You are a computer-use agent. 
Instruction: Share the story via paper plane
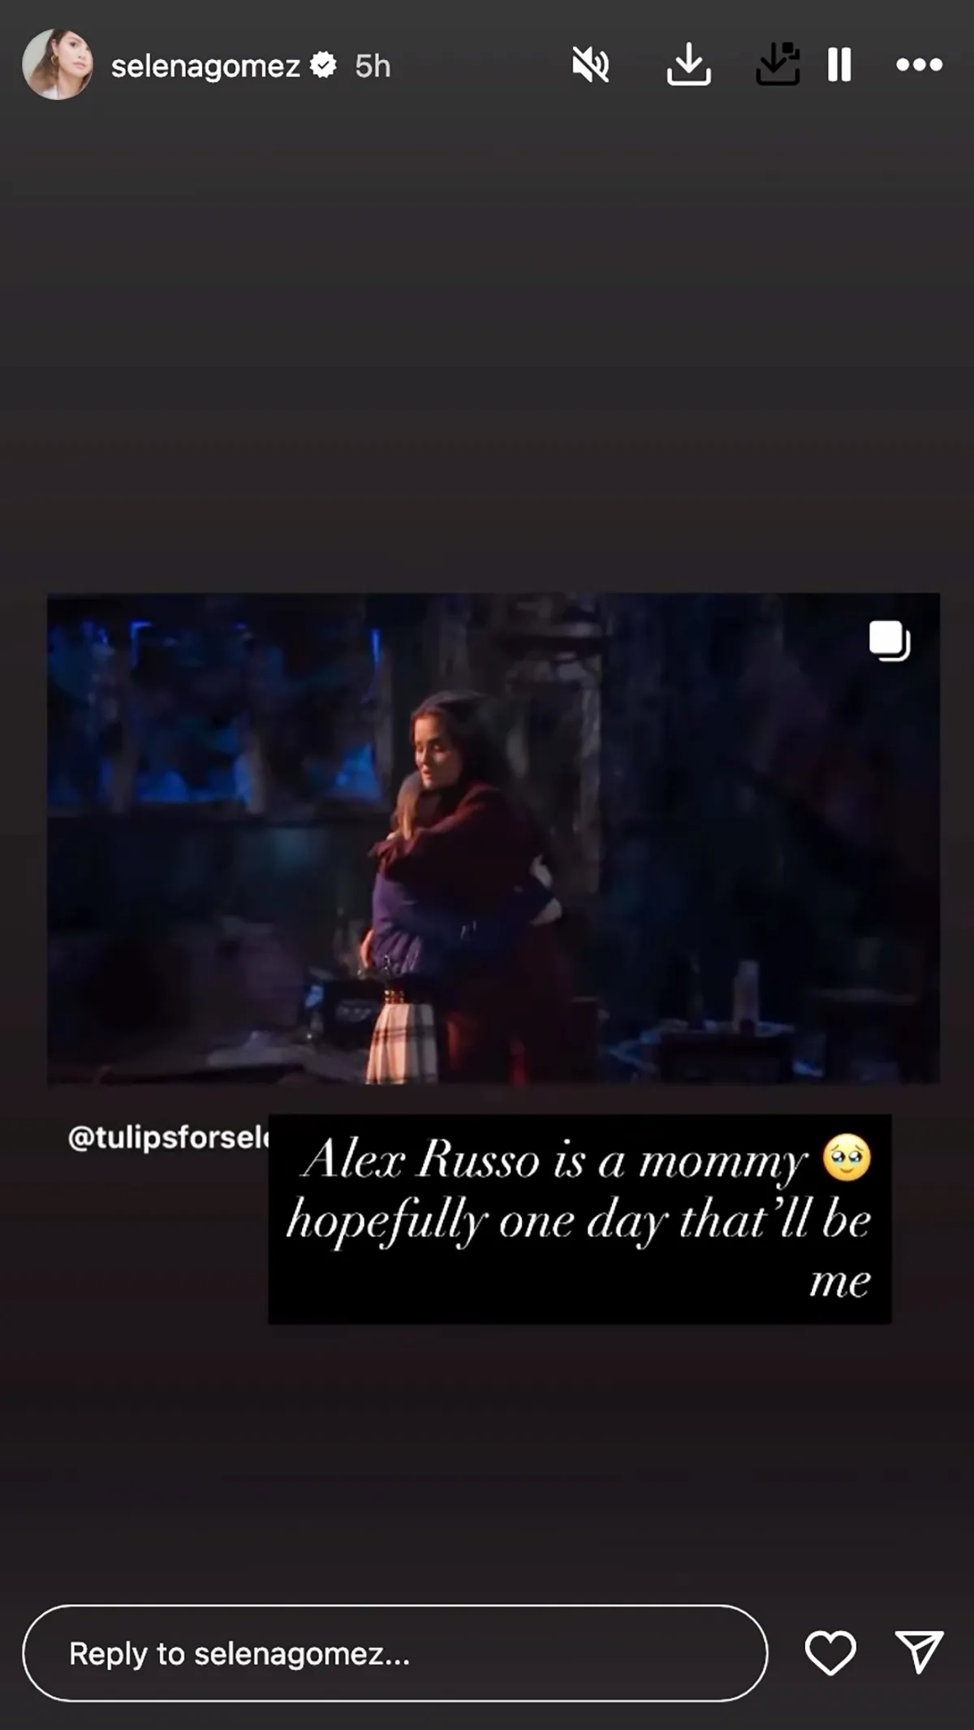[x=919, y=1652]
